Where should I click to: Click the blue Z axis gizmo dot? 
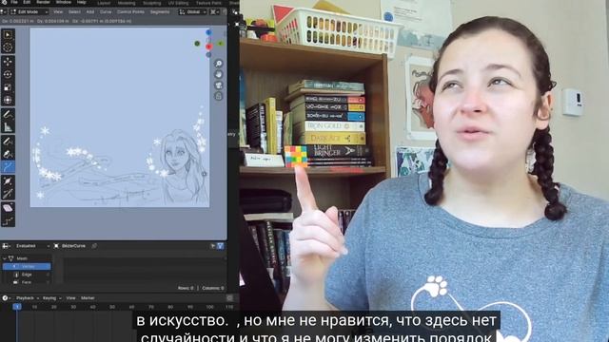208,32
